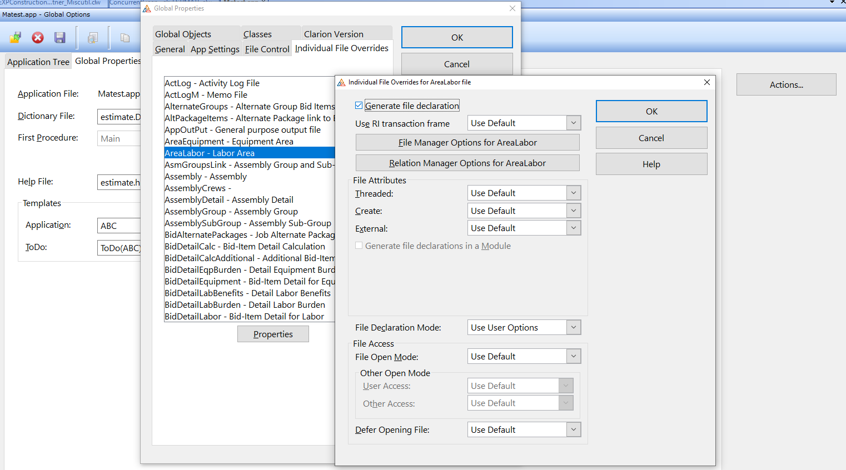The image size is (846, 470).
Task: Click the purple floppy disk save icon
Action: [x=60, y=37]
